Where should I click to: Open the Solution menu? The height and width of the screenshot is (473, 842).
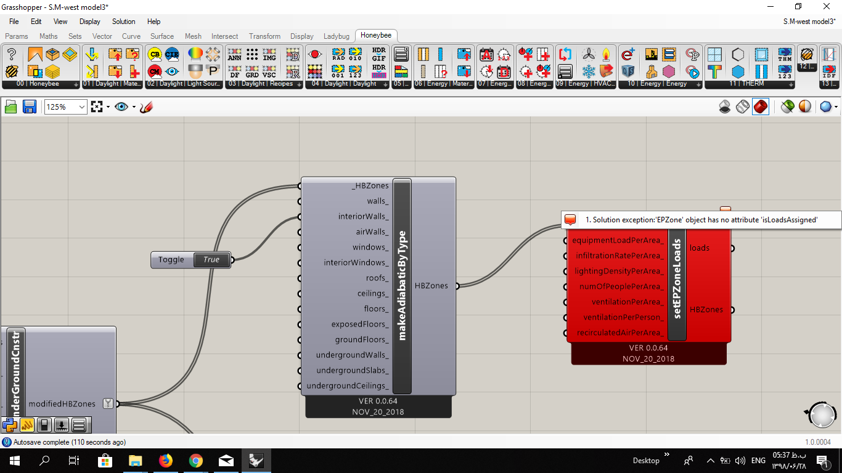point(123,22)
